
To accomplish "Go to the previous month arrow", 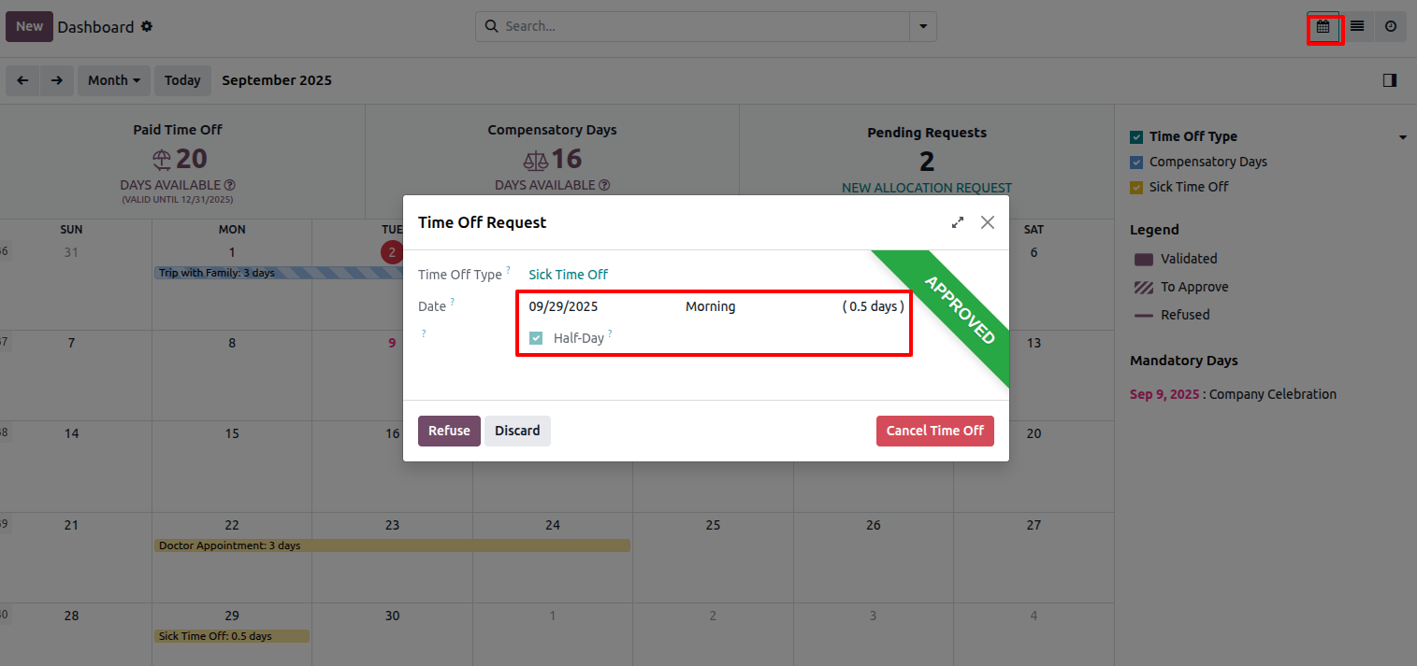I will (x=22, y=80).
